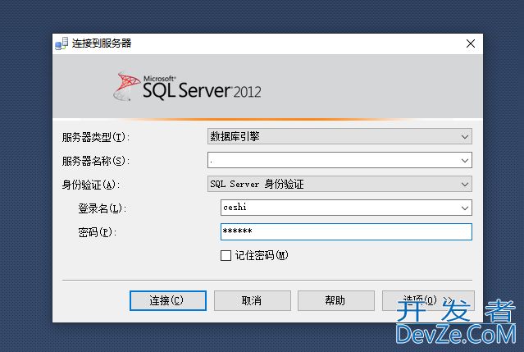Click the 登录名(L) label
Screen dimensions: 524x352
[x=103, y=208]
